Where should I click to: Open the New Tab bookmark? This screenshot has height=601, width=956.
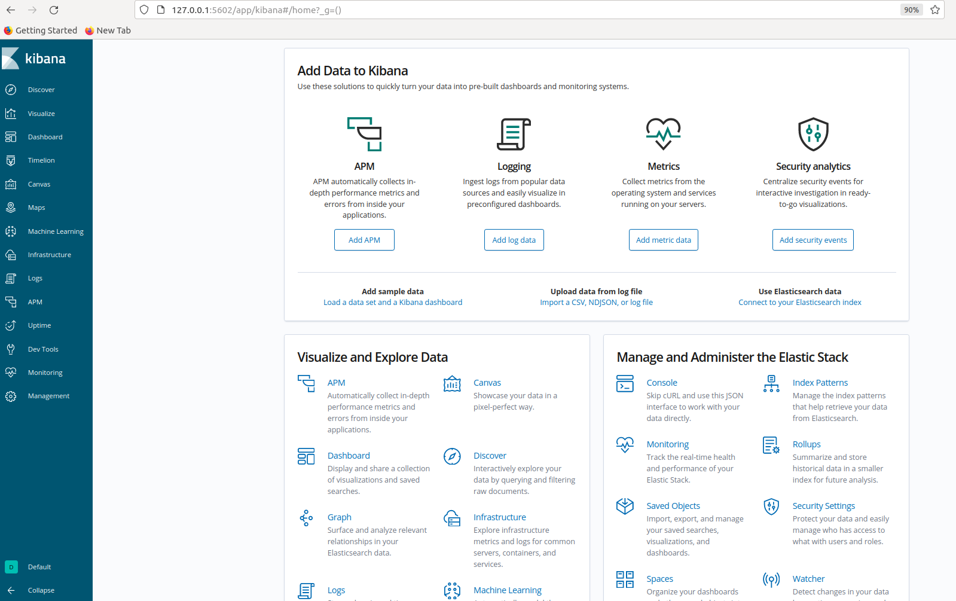[108, 30]
